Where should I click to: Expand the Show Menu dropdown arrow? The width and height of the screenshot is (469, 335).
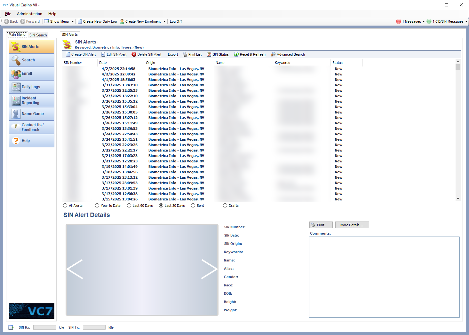[x=73, y=21]
